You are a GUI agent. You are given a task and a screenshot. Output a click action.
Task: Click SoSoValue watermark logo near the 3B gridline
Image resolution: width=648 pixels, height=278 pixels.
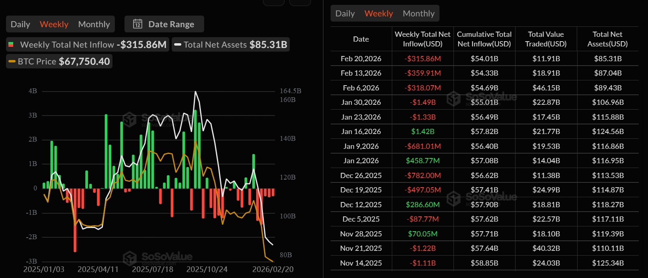click(x=130, y=119)
